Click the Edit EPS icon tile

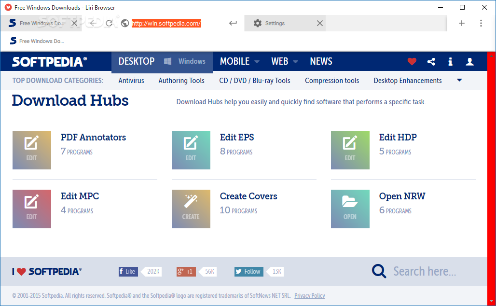click(x=191, y=150)
